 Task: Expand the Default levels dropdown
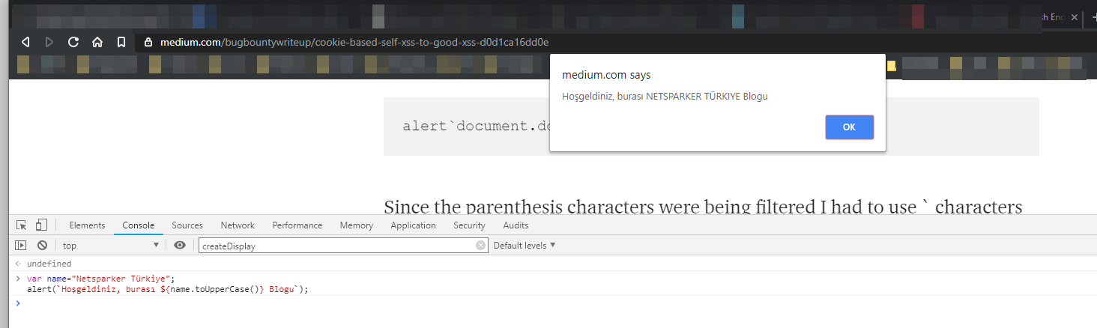coord(525,246)
